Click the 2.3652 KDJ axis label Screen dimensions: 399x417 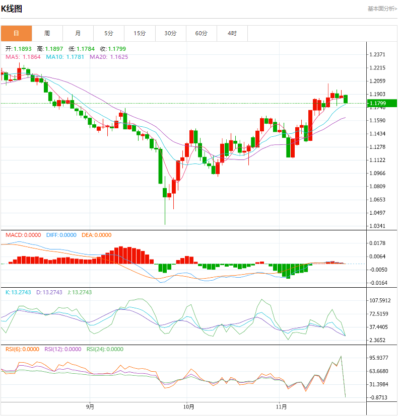pyautogui.click(x=377, y=340)
